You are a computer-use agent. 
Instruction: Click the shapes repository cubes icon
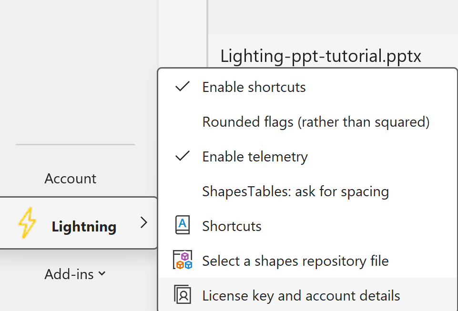pos(183,260)
